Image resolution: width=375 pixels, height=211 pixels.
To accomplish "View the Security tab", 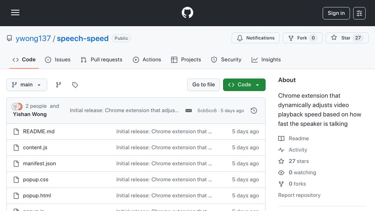I will pos(226,59).
